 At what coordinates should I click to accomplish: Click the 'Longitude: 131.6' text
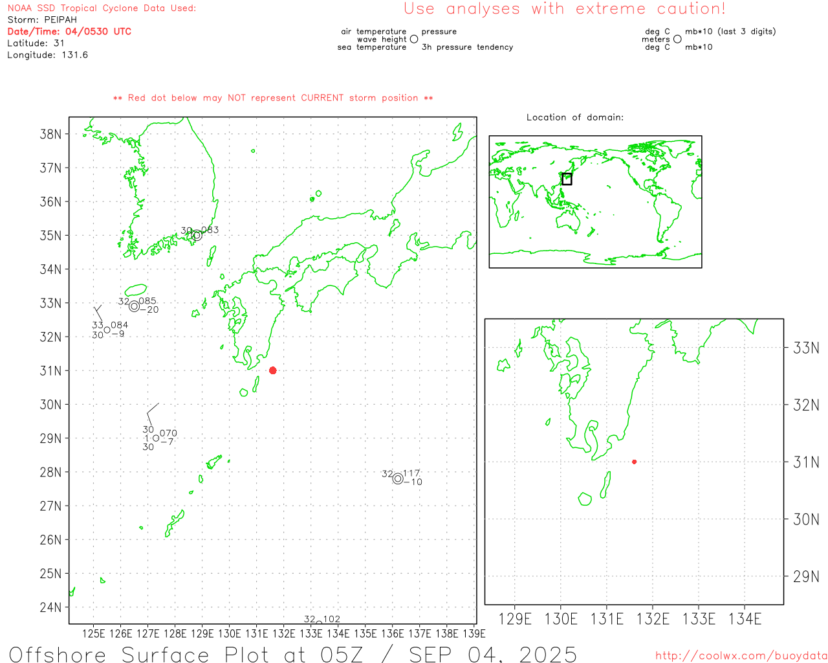48,55
